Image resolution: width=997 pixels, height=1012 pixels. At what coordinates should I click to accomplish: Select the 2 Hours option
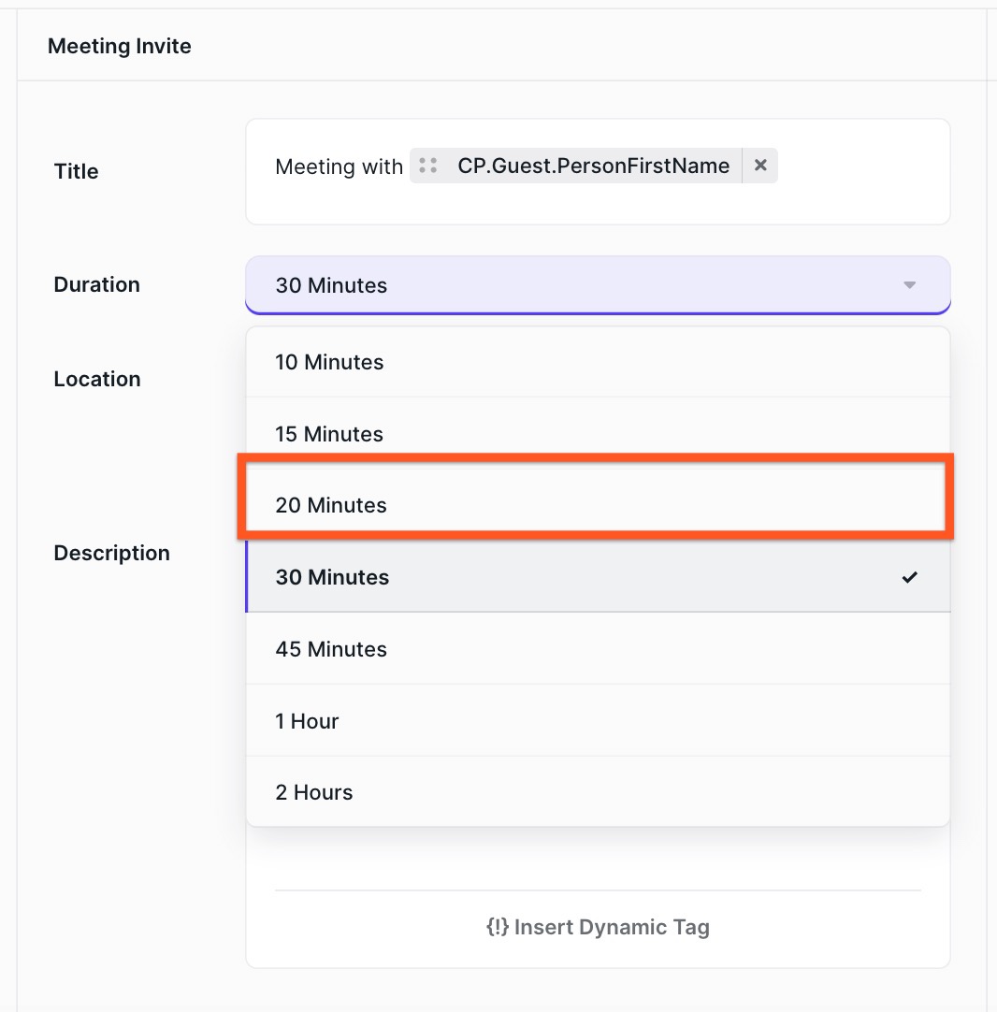[314, 792]
